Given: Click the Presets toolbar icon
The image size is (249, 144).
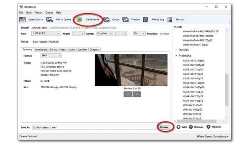Looking at the screenshot, I should tap(170, 20).
